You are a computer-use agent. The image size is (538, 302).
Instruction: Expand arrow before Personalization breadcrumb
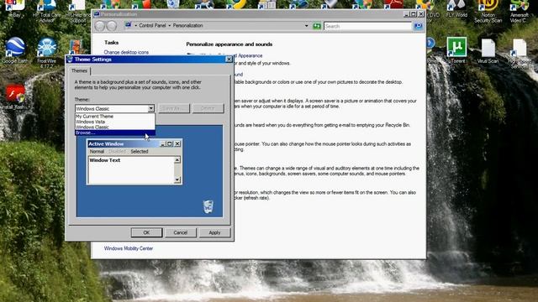pyautogui.click(x=170, y=26)
